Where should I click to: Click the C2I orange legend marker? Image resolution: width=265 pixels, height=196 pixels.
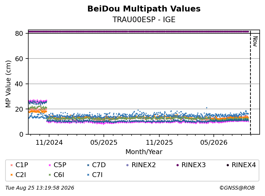[11, 175]
